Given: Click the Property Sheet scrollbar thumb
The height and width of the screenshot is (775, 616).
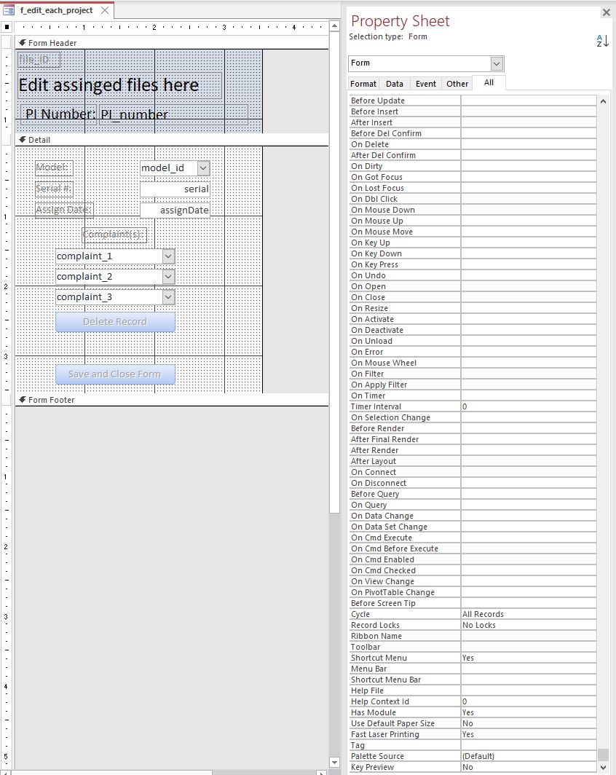Looking at the screenshot, I should (x=603, y=755).
